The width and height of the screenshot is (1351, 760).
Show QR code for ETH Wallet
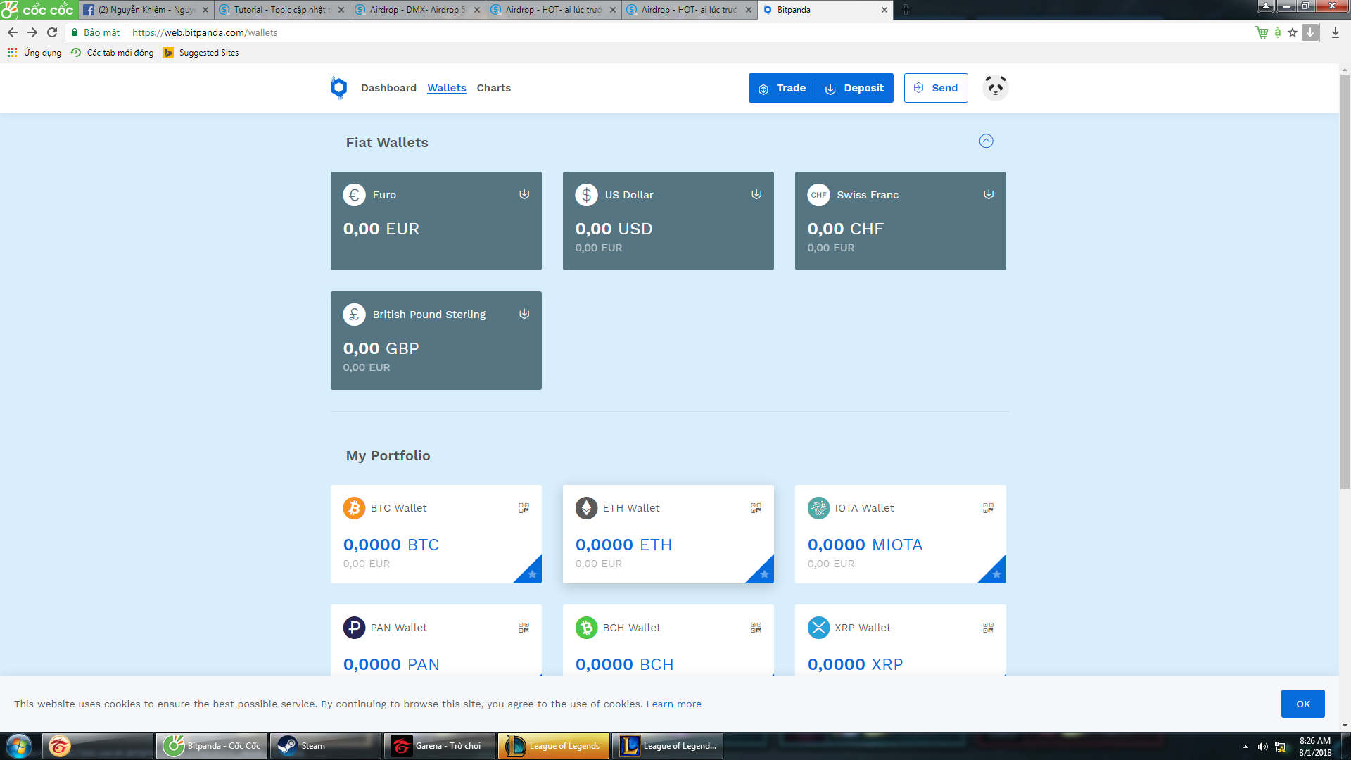[x=756, y=508]
